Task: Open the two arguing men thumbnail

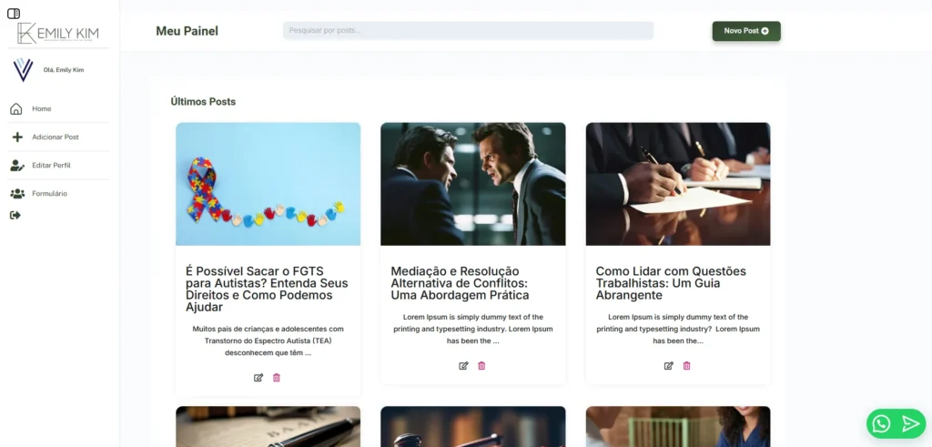Action: 473,184
